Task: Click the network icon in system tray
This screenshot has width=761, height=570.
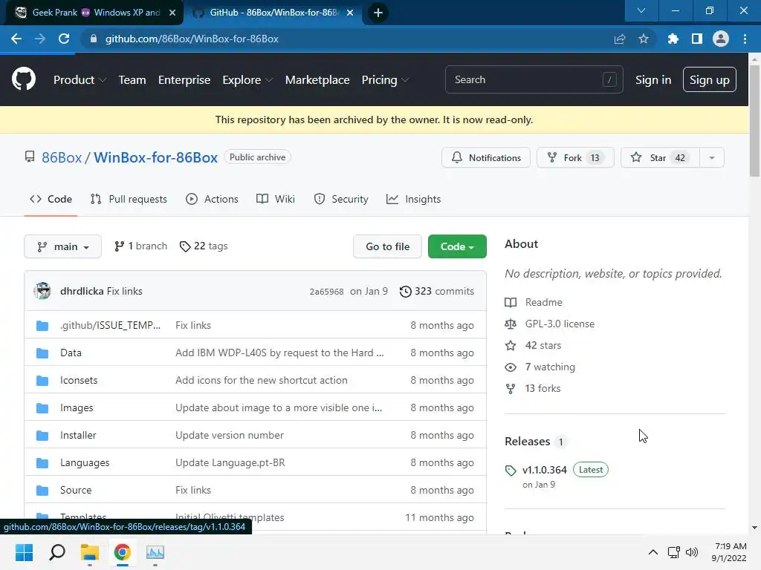Action: pyautogui.click(x=673, y=552)
